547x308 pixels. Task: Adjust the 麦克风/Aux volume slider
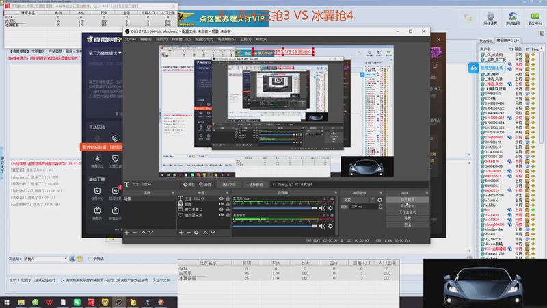click(x=275, y=209)
